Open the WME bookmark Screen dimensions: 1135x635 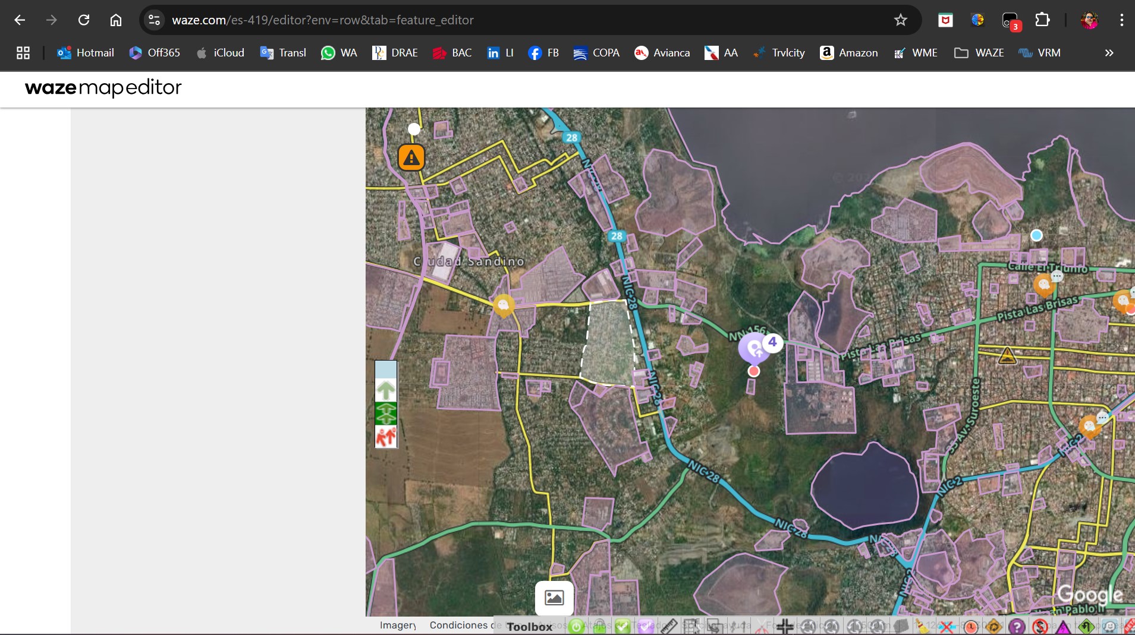click(x=916, y=53)
